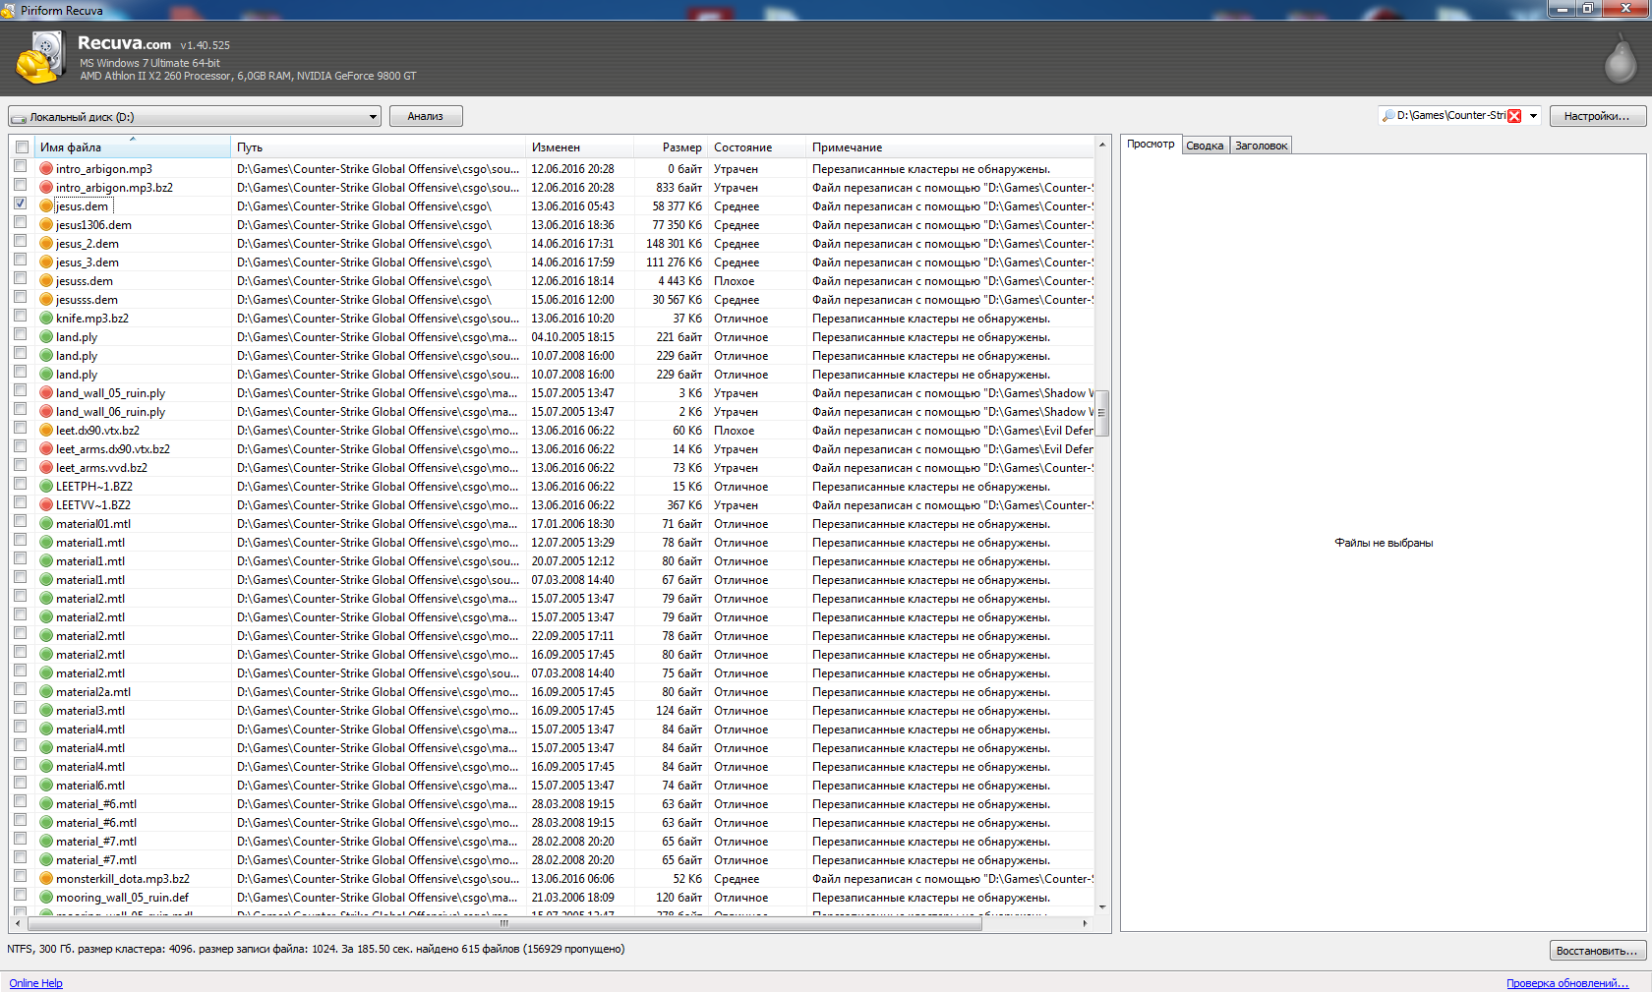
Task: Click the red X to clear the search filter
Action: (1514, 116)
